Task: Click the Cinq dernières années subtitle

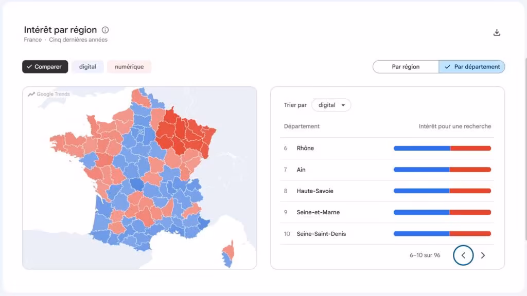Action: 78,40
